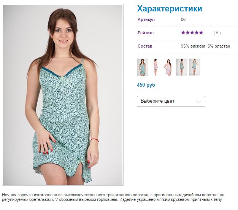
Task: View the green nightgown back-view thumbnail
Action: (x=181, y=67)
